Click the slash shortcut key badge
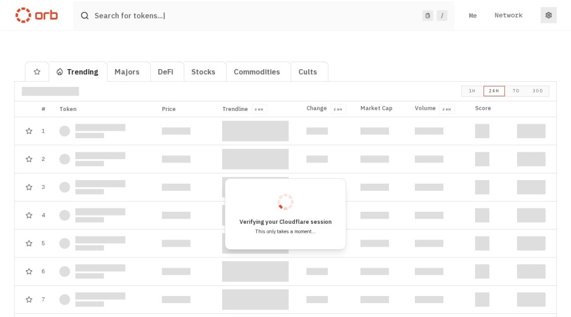 (442, 16)
